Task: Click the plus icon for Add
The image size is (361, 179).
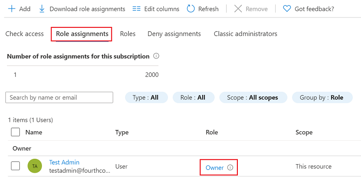Action: tap(12, 9)
